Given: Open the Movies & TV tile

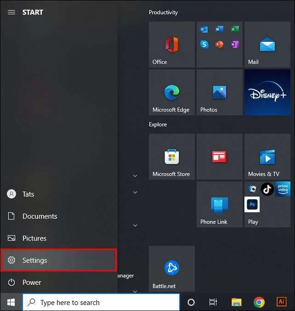Looking at the screenshot, I should pos(267,157).
